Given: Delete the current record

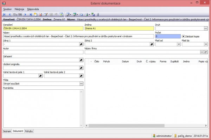Looking at the screenshot, I should click(40, 14).
